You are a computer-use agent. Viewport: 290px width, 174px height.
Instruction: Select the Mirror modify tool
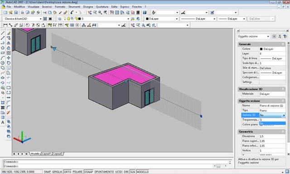pos(9,43)
